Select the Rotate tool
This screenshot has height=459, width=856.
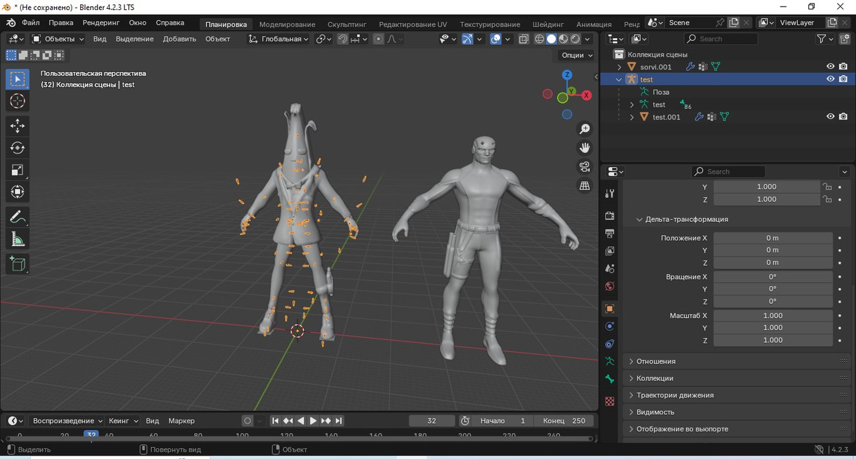click(x=18, y=148)
